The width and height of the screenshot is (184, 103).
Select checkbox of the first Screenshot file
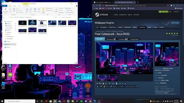point(19,26)
